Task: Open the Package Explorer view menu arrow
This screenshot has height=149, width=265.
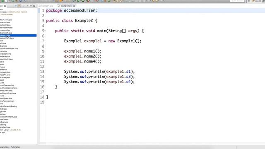Action: pos(28,5)
